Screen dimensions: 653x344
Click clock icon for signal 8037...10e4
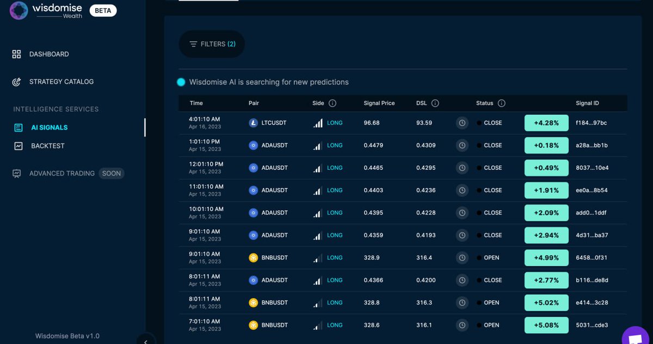[462, 168]
